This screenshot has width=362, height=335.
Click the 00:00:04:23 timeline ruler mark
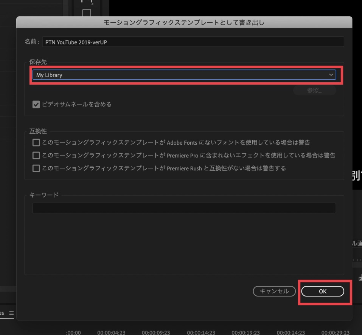(x=111, y=332)
